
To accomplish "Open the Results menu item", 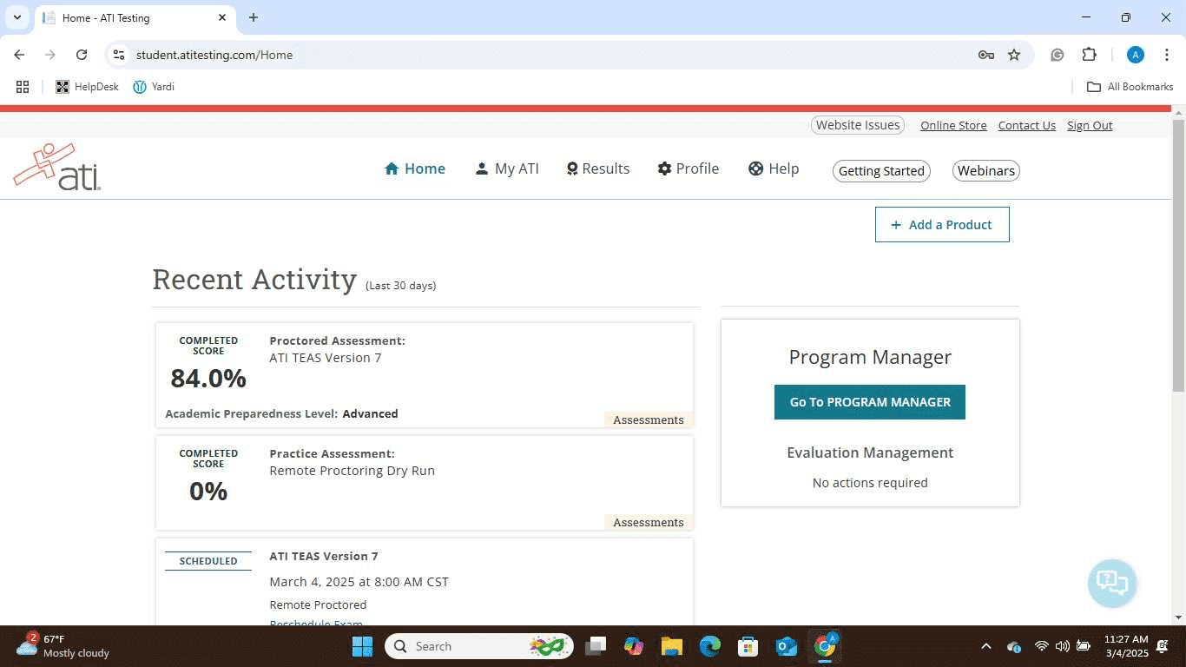I will pyautogui.click(x=597, y=168).
